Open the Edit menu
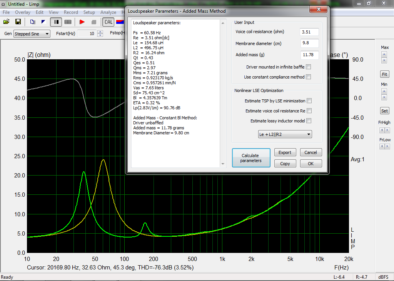Screen dimensions: 394x281 (x=40, y=12)
